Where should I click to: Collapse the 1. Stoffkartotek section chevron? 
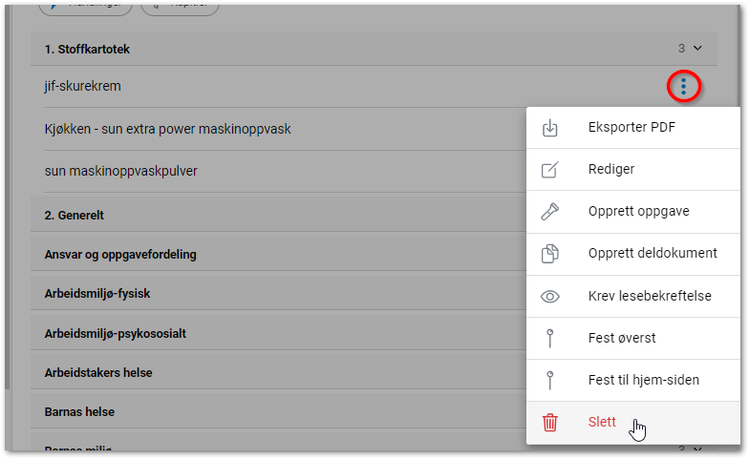697,48
